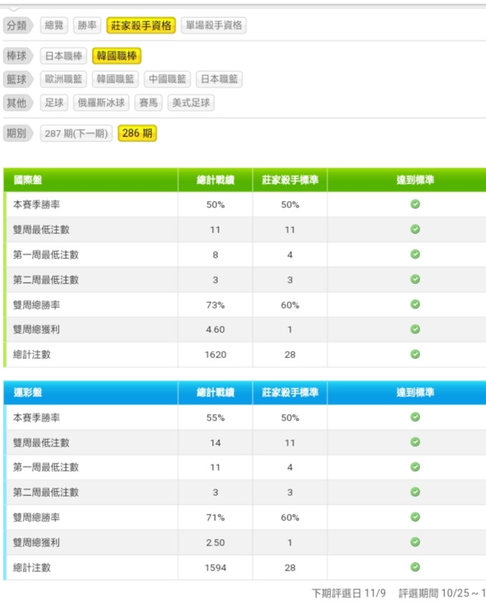Select period 286 期
Image resolution: width=486 pixels, height=605 pixels.
[x=137, y=133]
